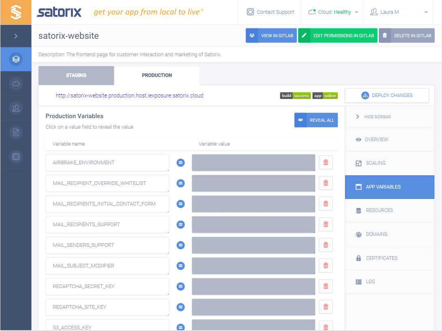Switch to the STAGING tab
This screenshot has width=442, height=331.
(76, 75)
